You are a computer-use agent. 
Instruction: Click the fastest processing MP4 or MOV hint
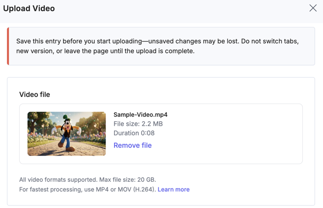click(87, 189)
